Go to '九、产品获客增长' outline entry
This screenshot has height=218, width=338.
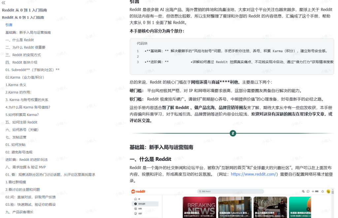click(19, 212)
